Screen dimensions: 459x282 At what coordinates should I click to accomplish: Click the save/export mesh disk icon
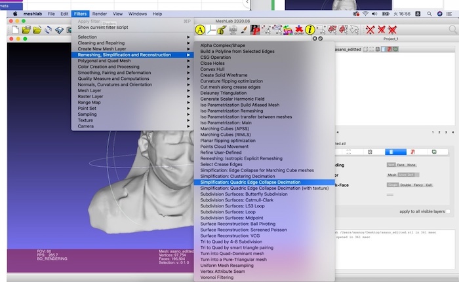(x=59, y=30)
